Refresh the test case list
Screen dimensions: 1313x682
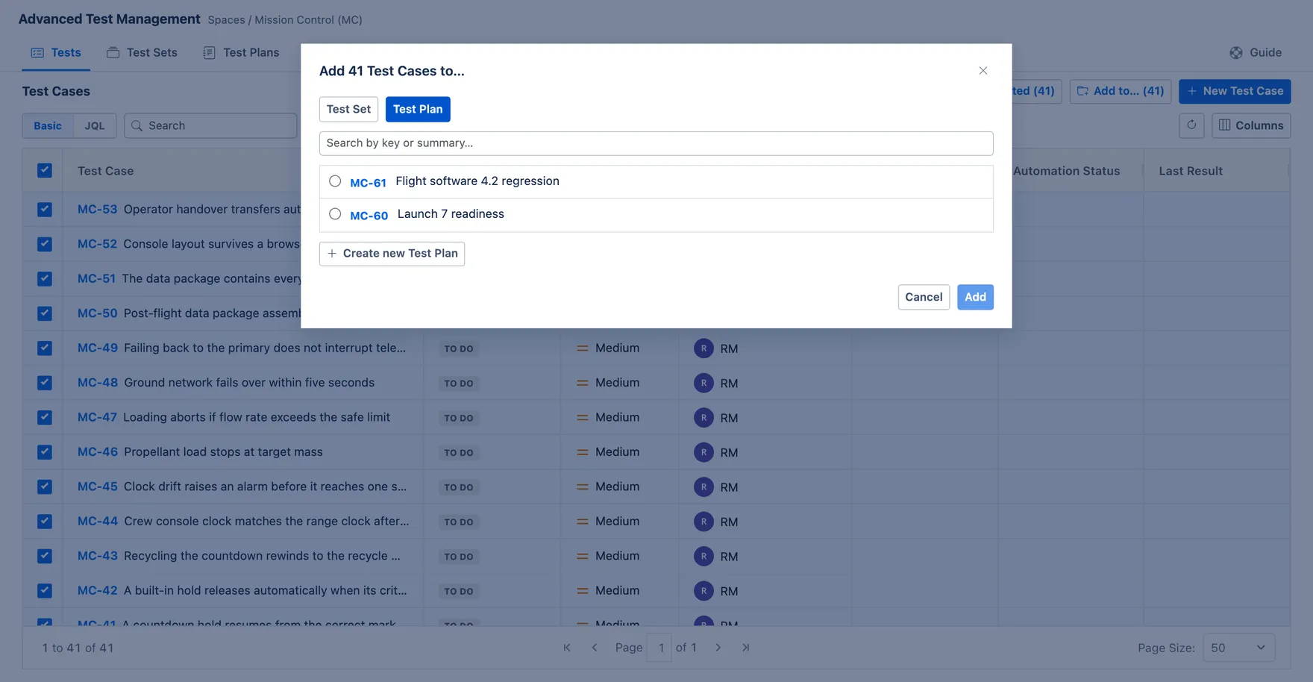point(1191,125)
